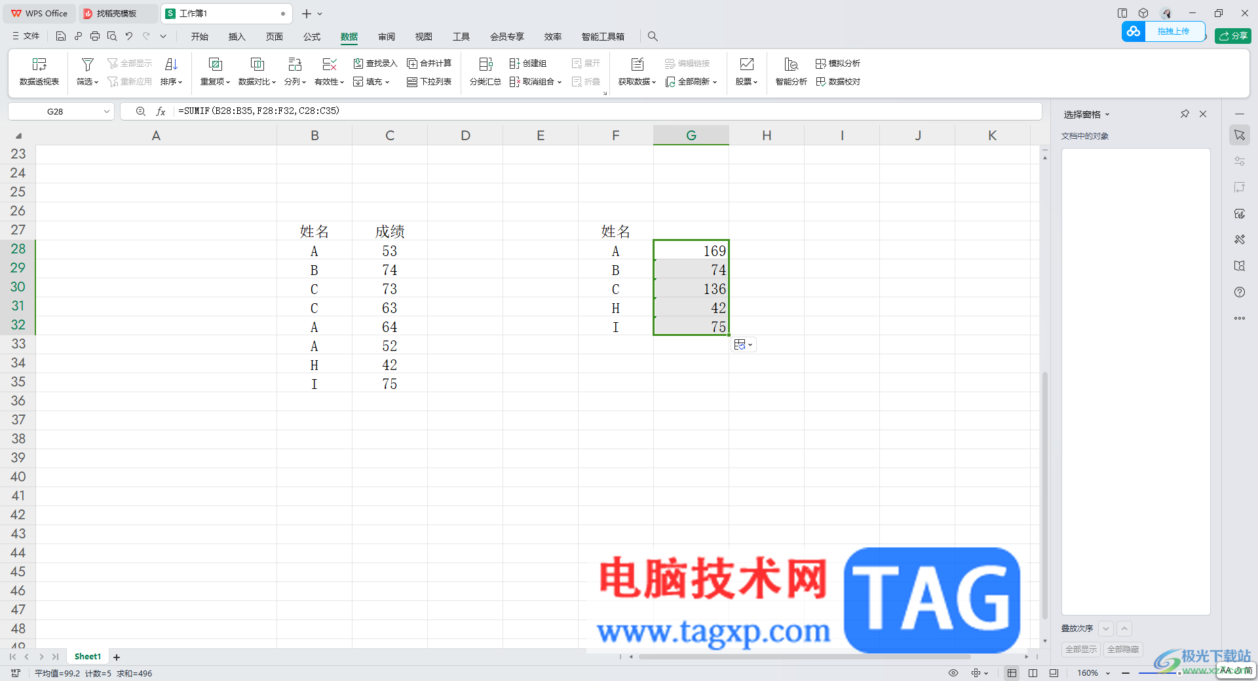Viewport: 1258px width, 681px height.
Task: Open the 选择窗格 panel title dropdown
Action: click(1107, 115)
